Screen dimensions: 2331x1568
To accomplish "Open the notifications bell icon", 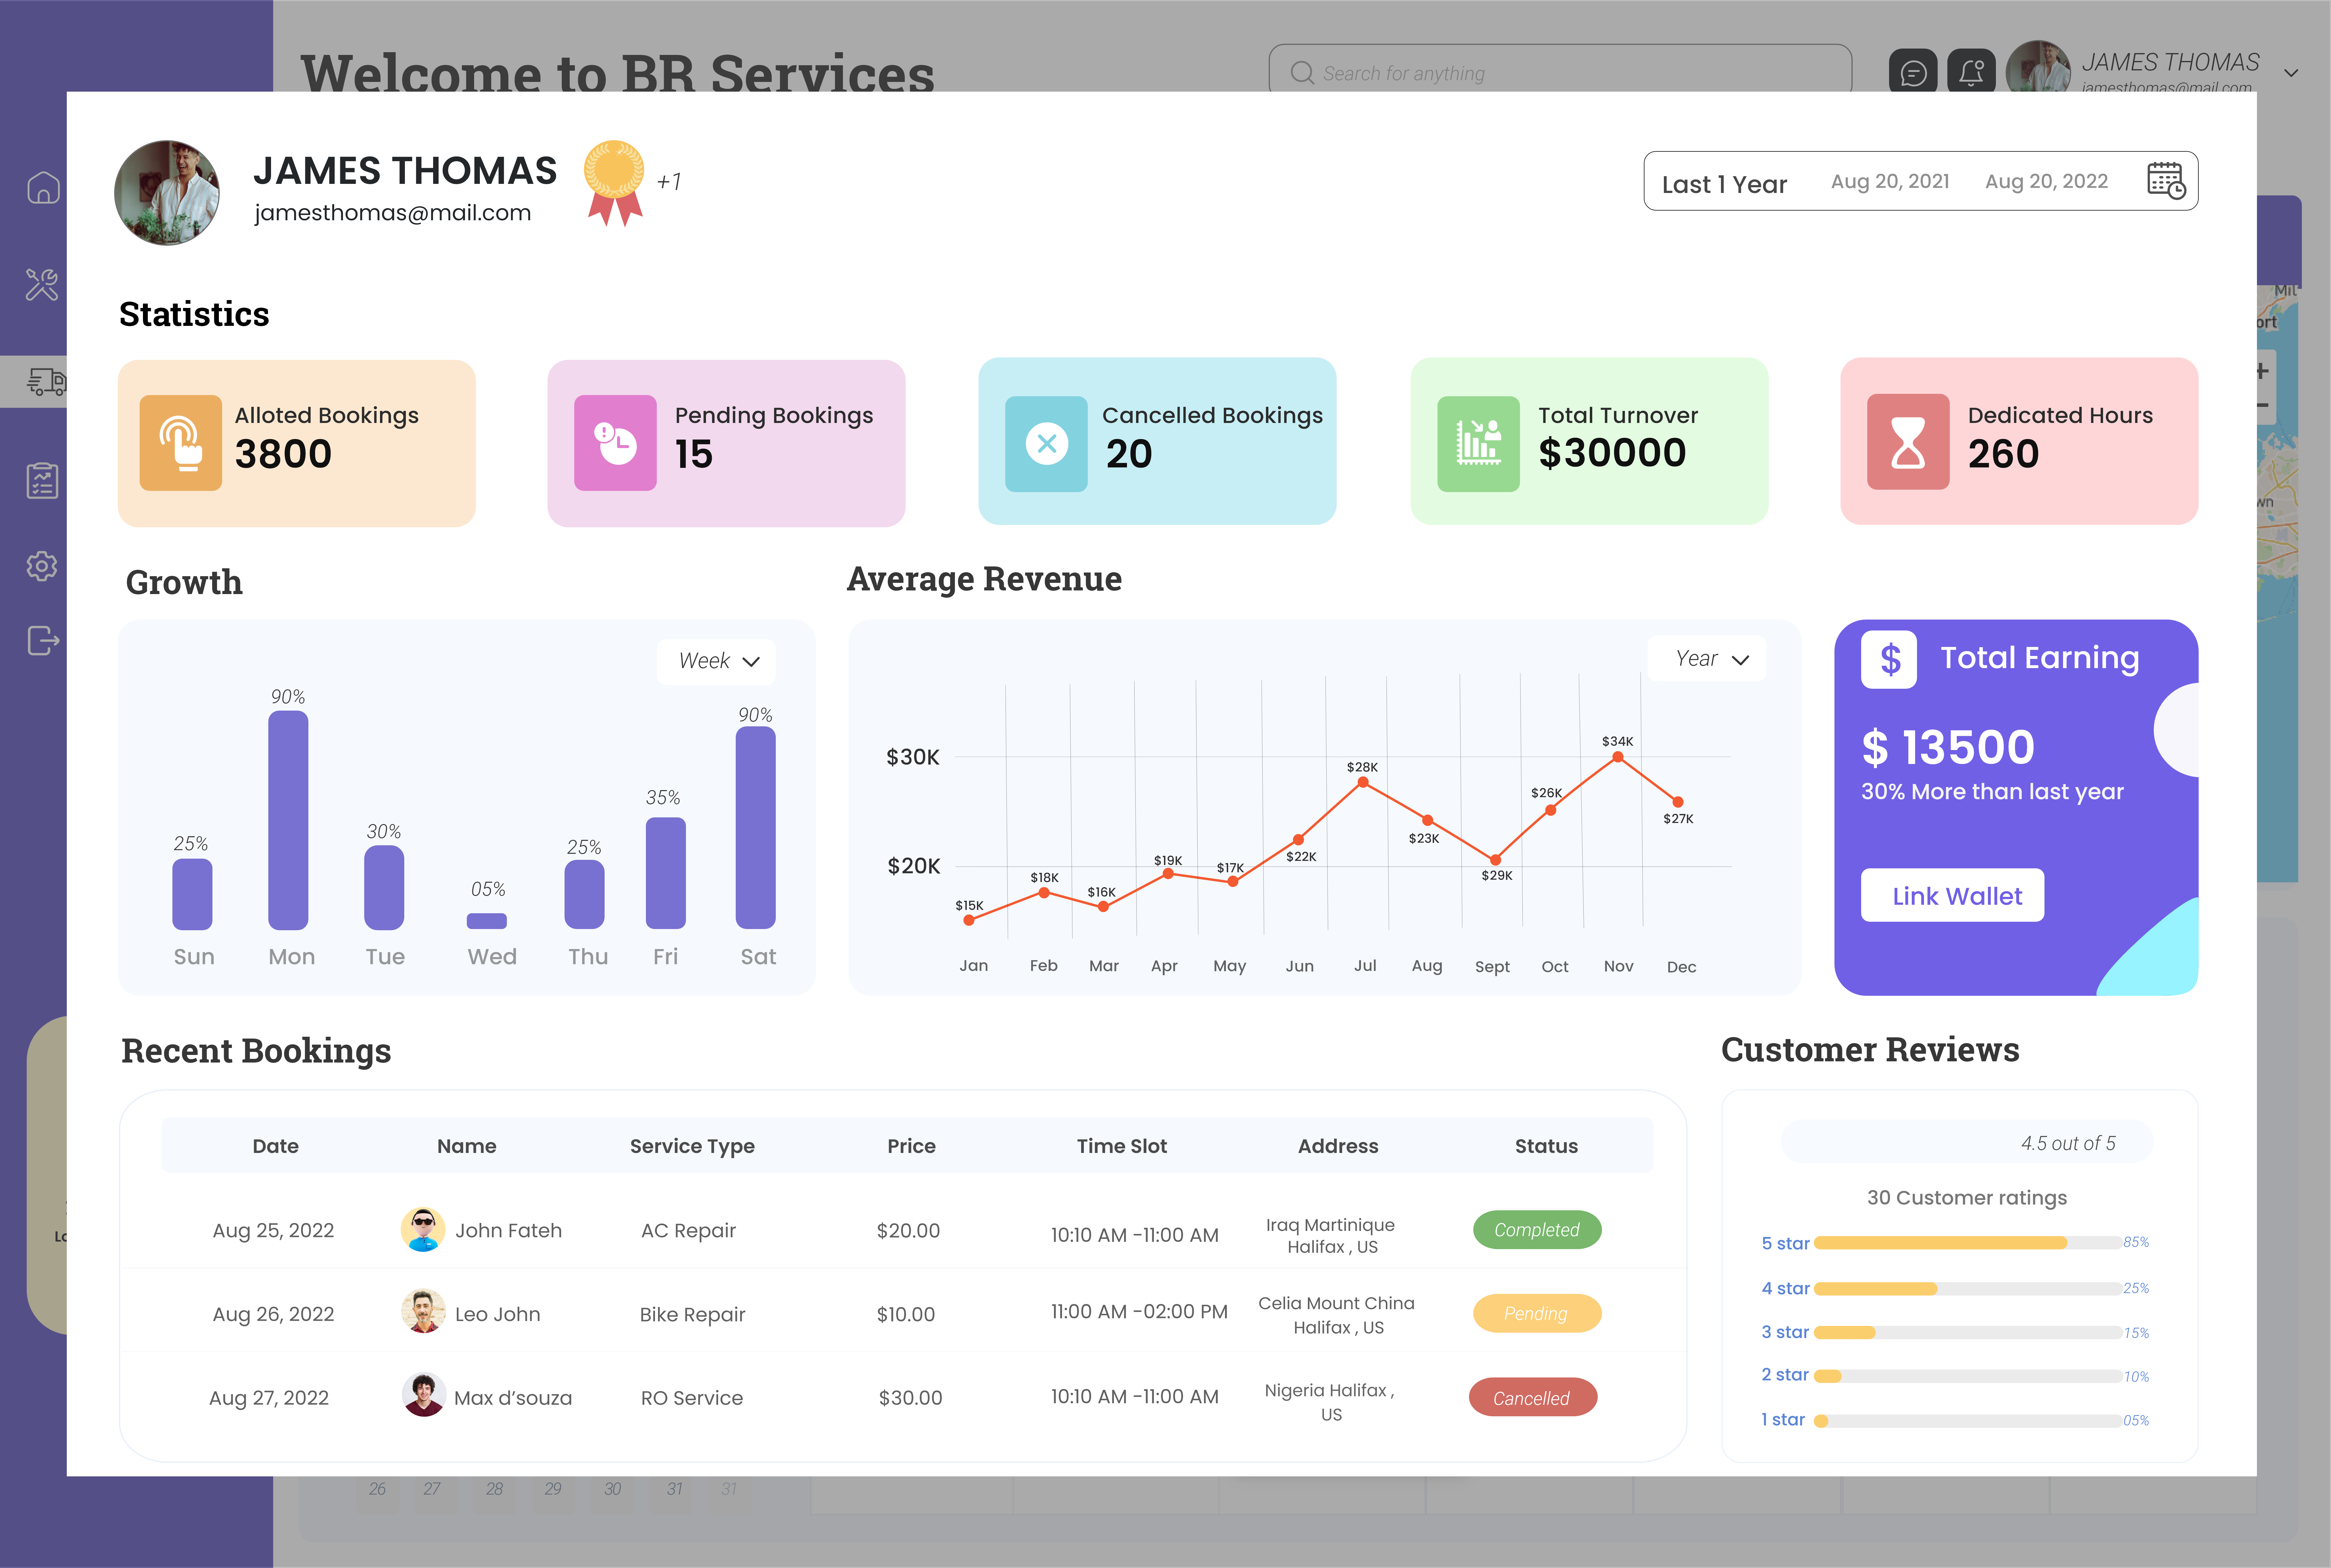I will pyautogui.click(x=1972, y=73).
